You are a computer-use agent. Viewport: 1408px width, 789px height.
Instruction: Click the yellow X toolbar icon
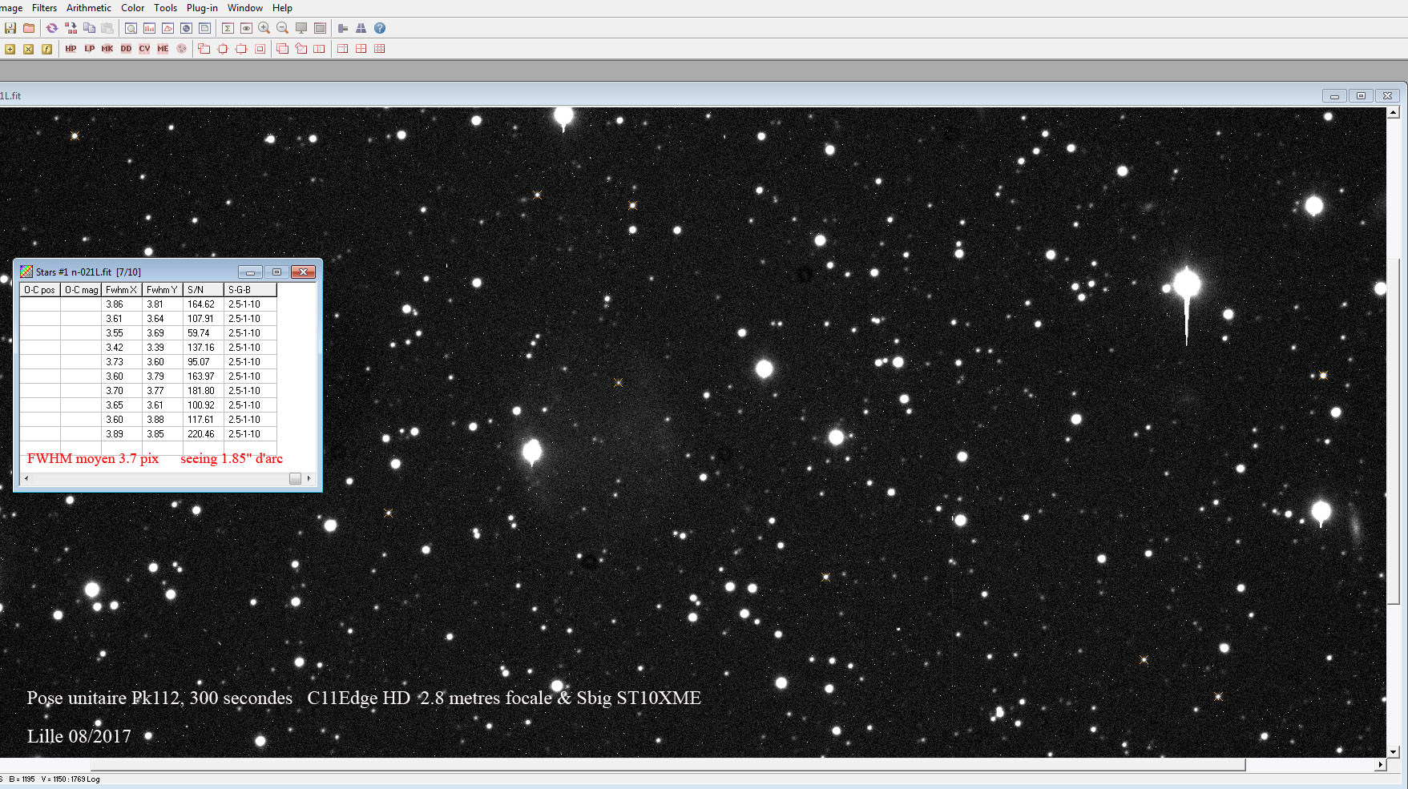pos(28,49)
